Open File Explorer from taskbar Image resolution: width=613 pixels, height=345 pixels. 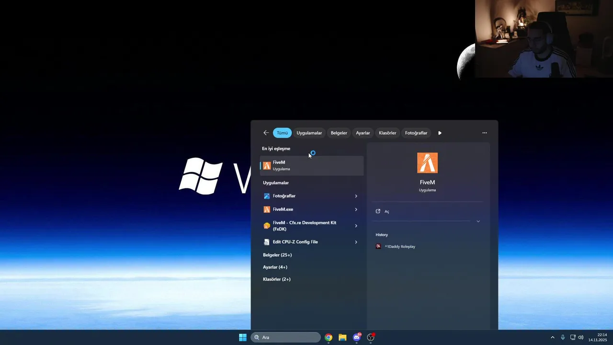(x=342, y=337)
